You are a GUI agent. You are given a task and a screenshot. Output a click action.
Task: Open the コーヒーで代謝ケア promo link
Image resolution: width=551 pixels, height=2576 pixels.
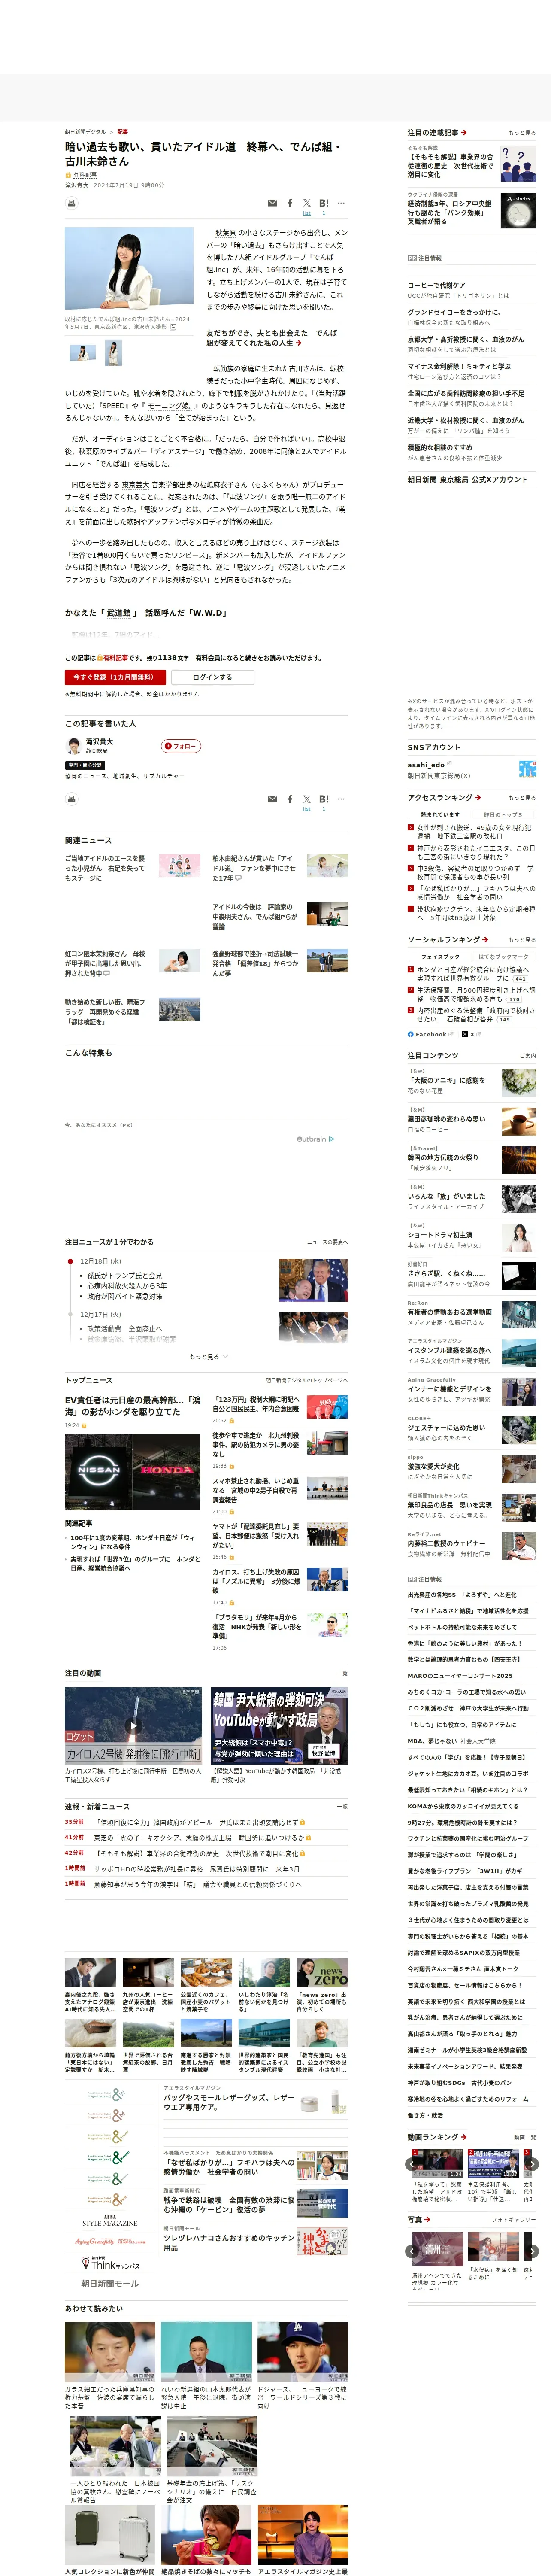pyautogui.click(x=437, y=285)
